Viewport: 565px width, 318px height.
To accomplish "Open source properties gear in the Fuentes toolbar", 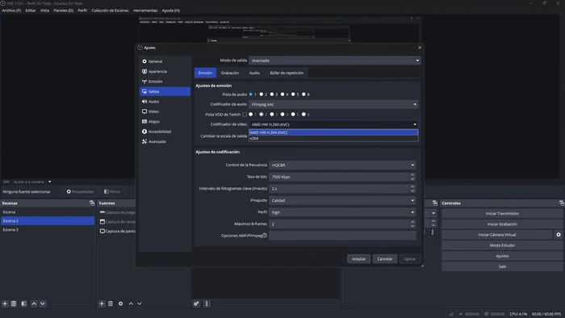I will coord(121,303).
